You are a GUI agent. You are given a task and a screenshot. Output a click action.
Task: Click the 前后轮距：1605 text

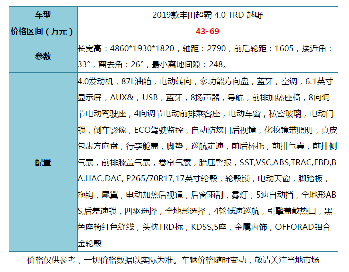[264, 48]
